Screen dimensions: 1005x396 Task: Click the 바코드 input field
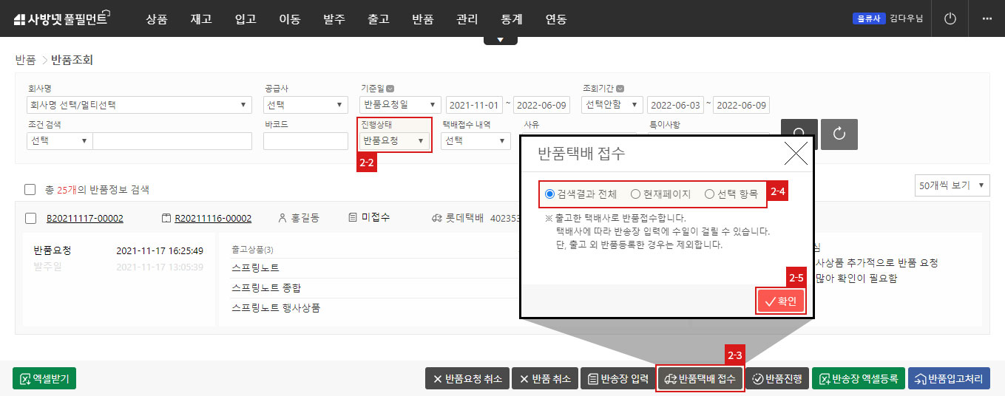click(x=305, y=140)
